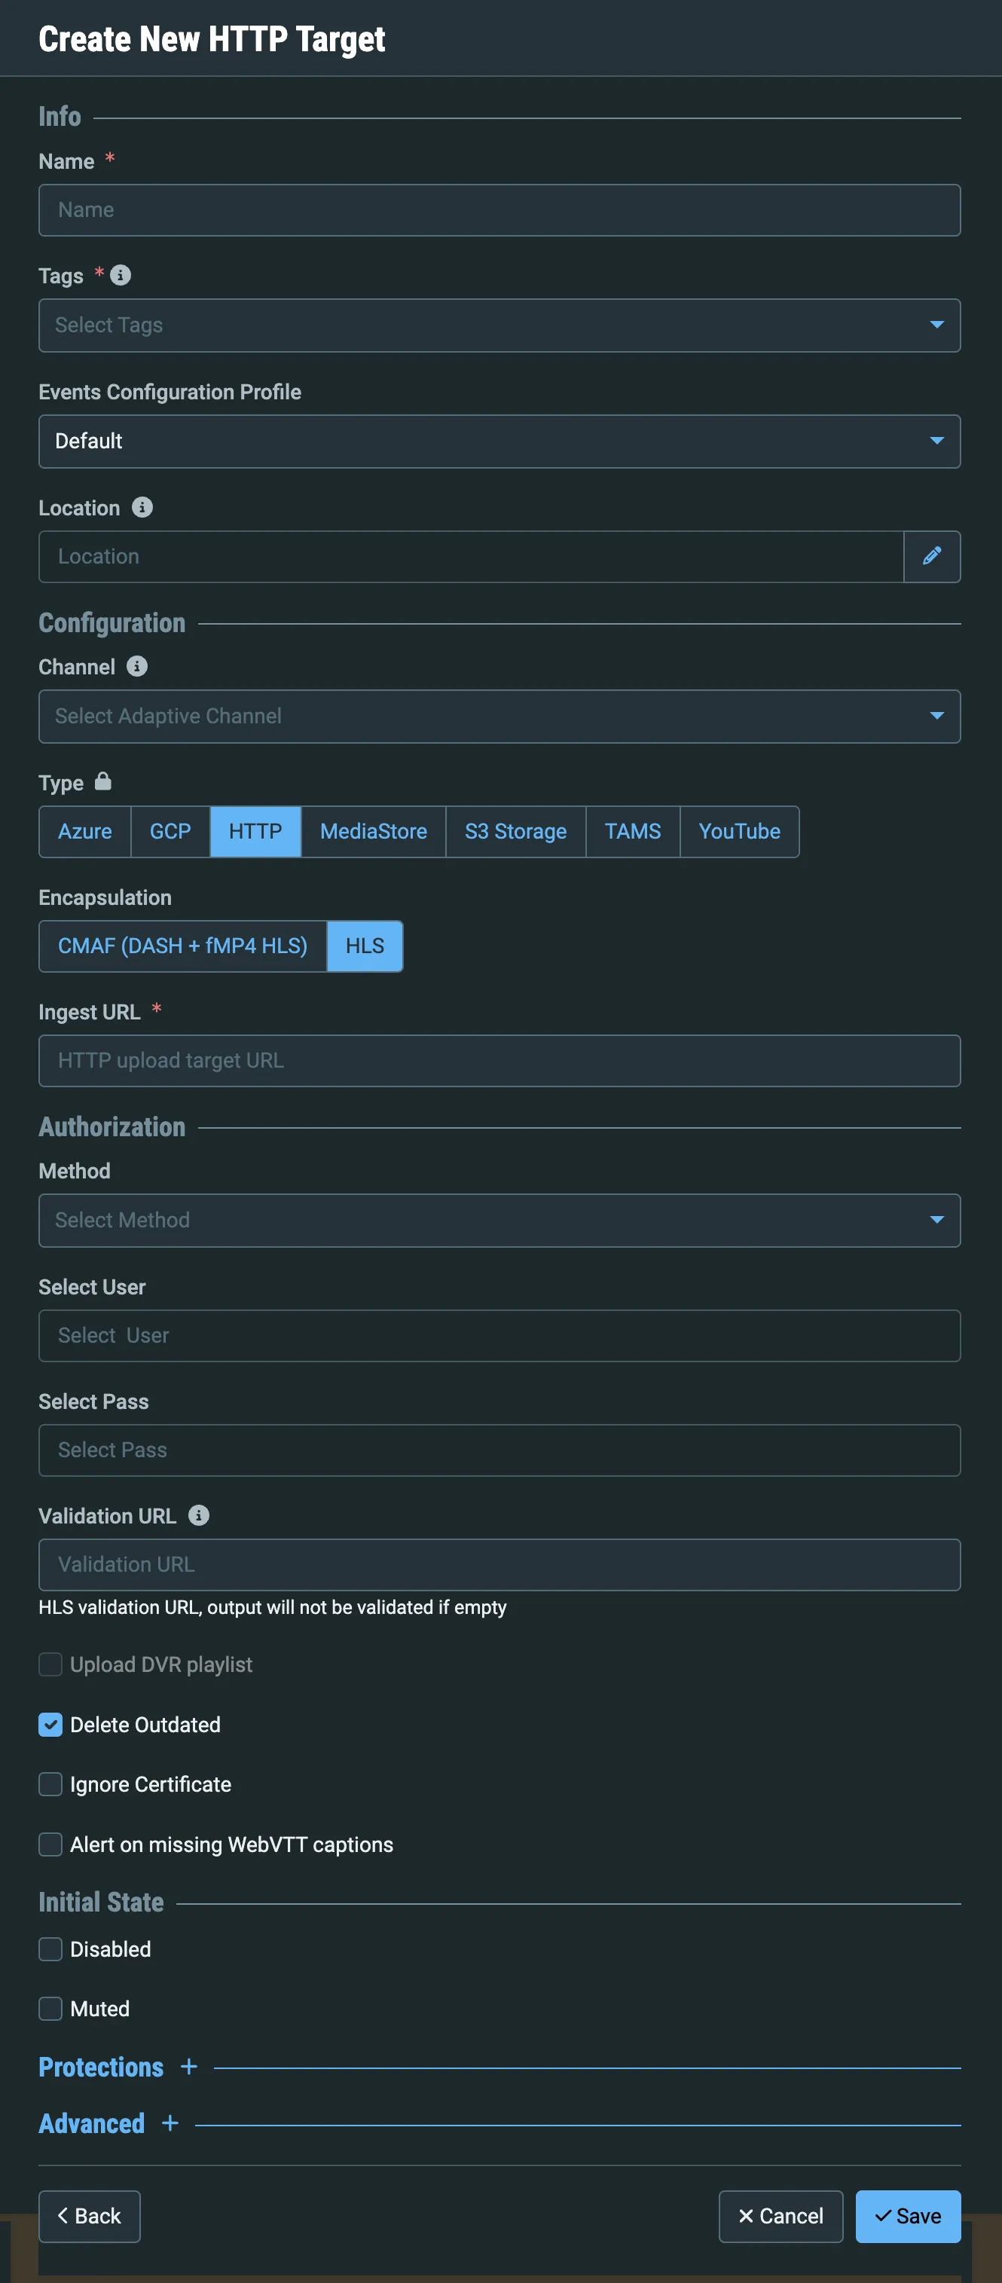Focus the Name input field
Image resolution: width=1002 pixels, height=2283 pixels.
point(499,210)
